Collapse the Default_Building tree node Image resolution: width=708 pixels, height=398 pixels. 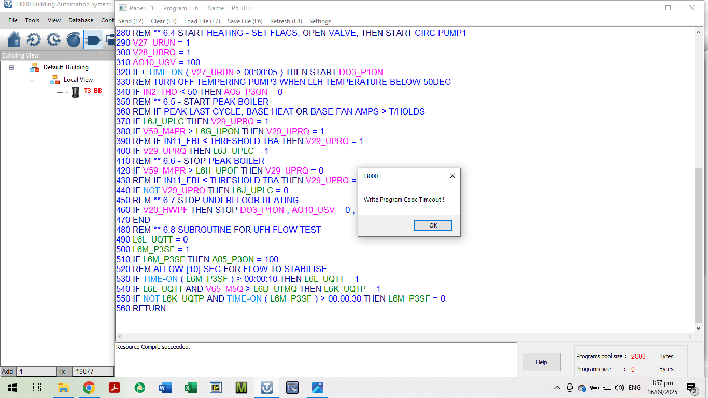[12, 67]
